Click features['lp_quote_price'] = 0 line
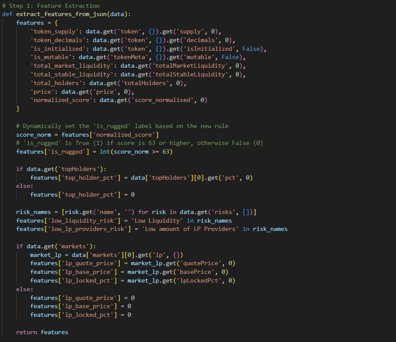396x342 pixels. (82, 298)
